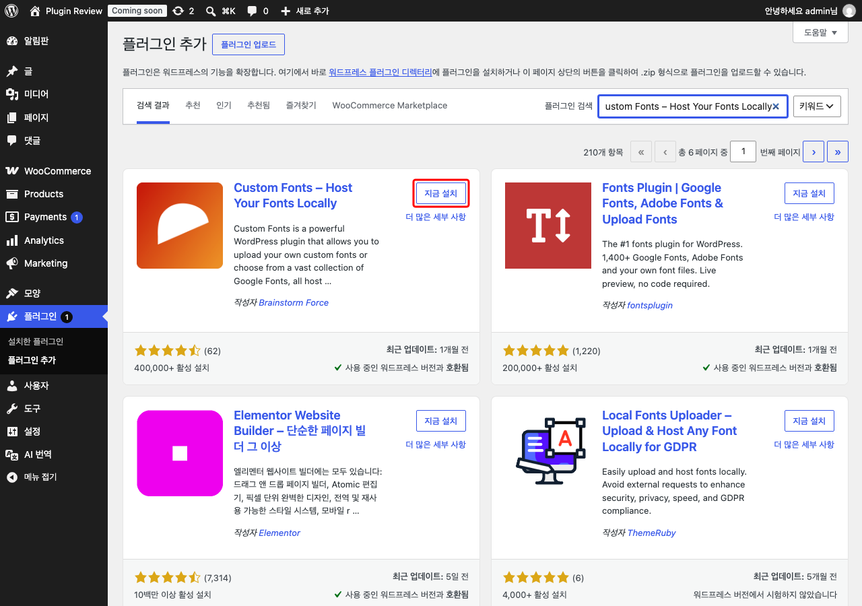This screenshot has height=606, width=862.
Task: Click the 플러그인 업로드 button
Action: click(x=248, y=44)
